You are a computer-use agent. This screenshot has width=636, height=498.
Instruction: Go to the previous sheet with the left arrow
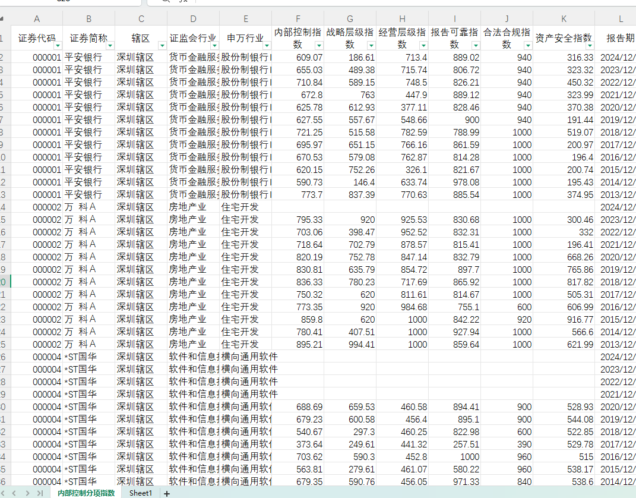coord(14,493)
